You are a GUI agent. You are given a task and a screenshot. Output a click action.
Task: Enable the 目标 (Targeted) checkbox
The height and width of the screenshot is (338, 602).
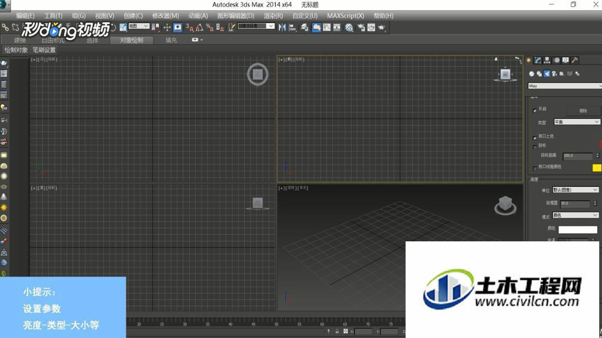tap(535, 147)
